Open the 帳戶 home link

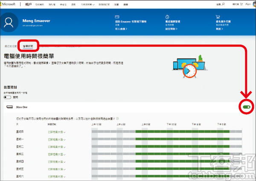[28, 4]
